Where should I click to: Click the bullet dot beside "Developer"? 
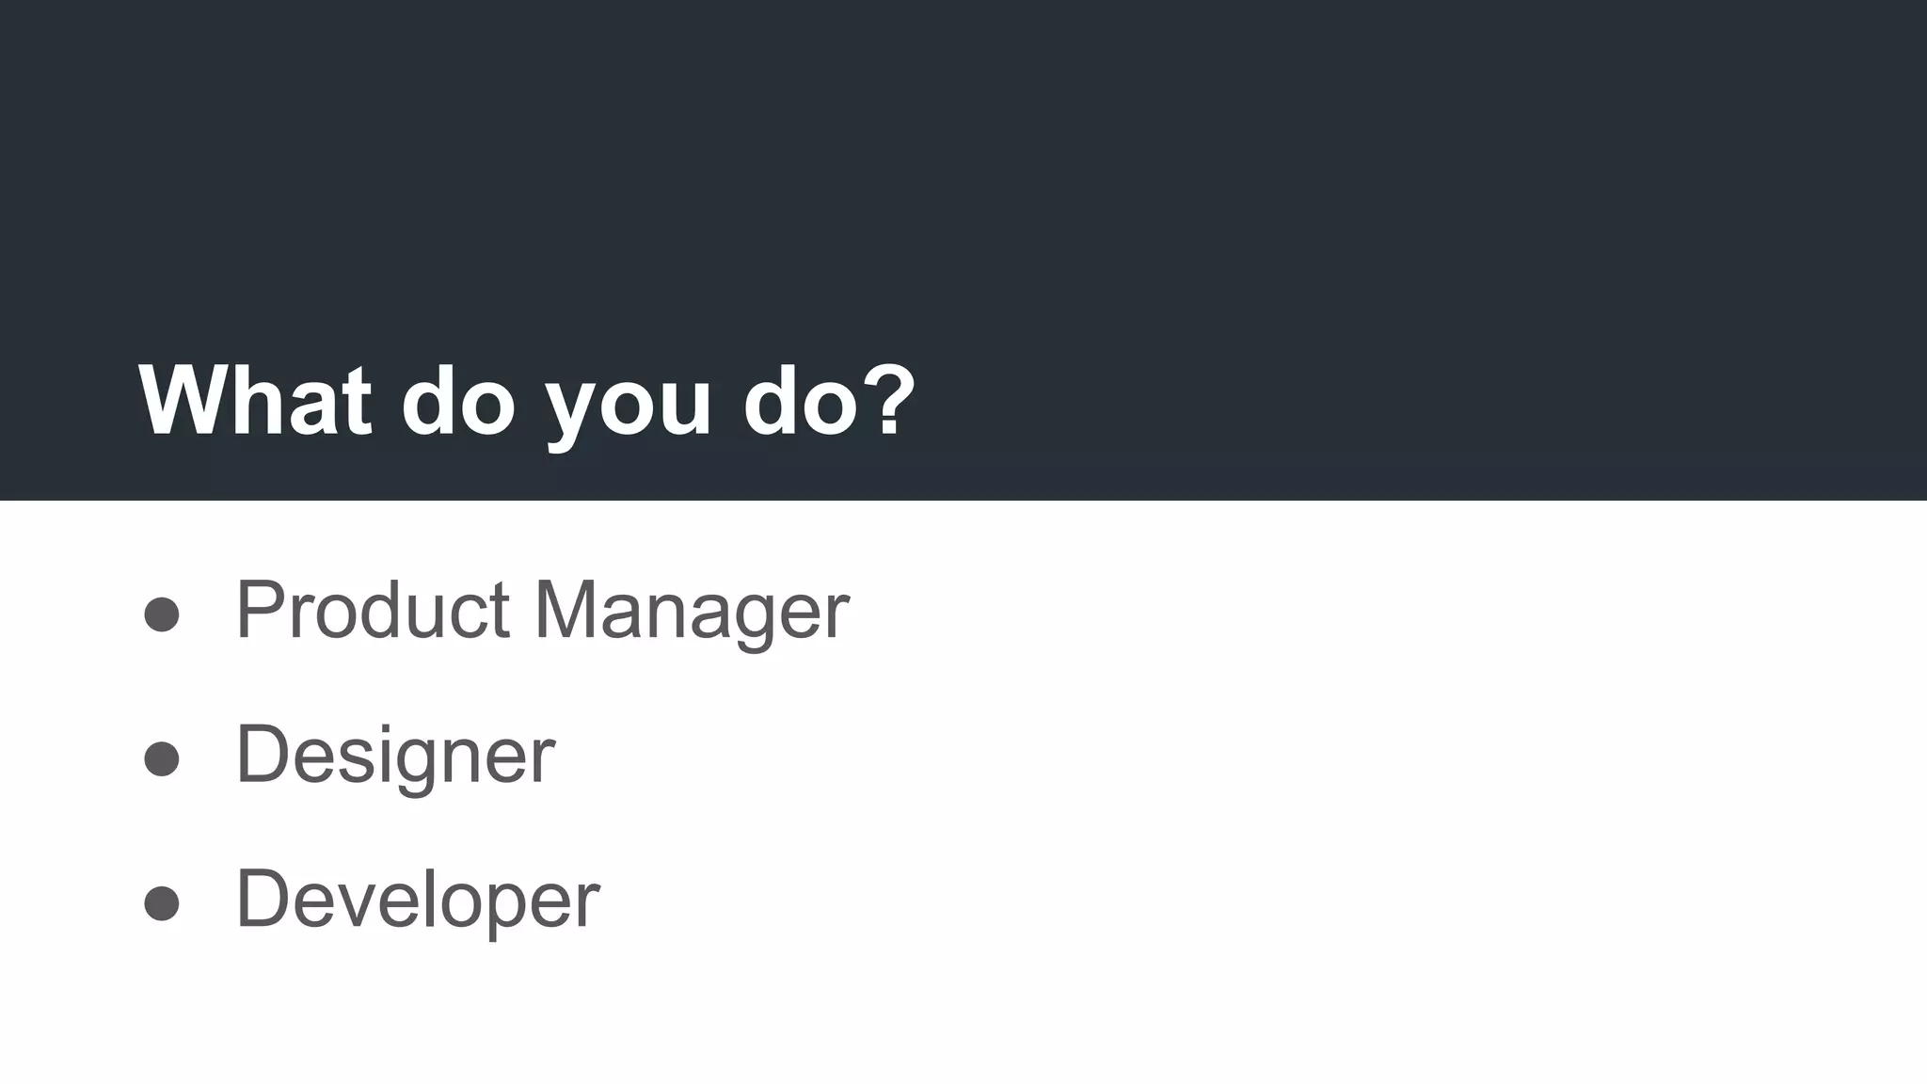point(162,902)
